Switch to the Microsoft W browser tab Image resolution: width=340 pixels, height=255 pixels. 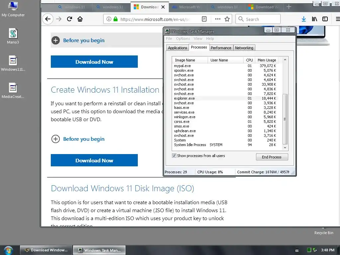pos(188,7)
